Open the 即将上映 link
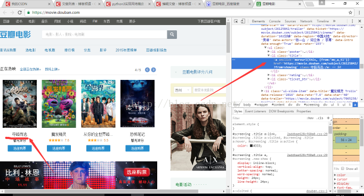The height and width of the screenshot is (196, 364). click(52, 69)
